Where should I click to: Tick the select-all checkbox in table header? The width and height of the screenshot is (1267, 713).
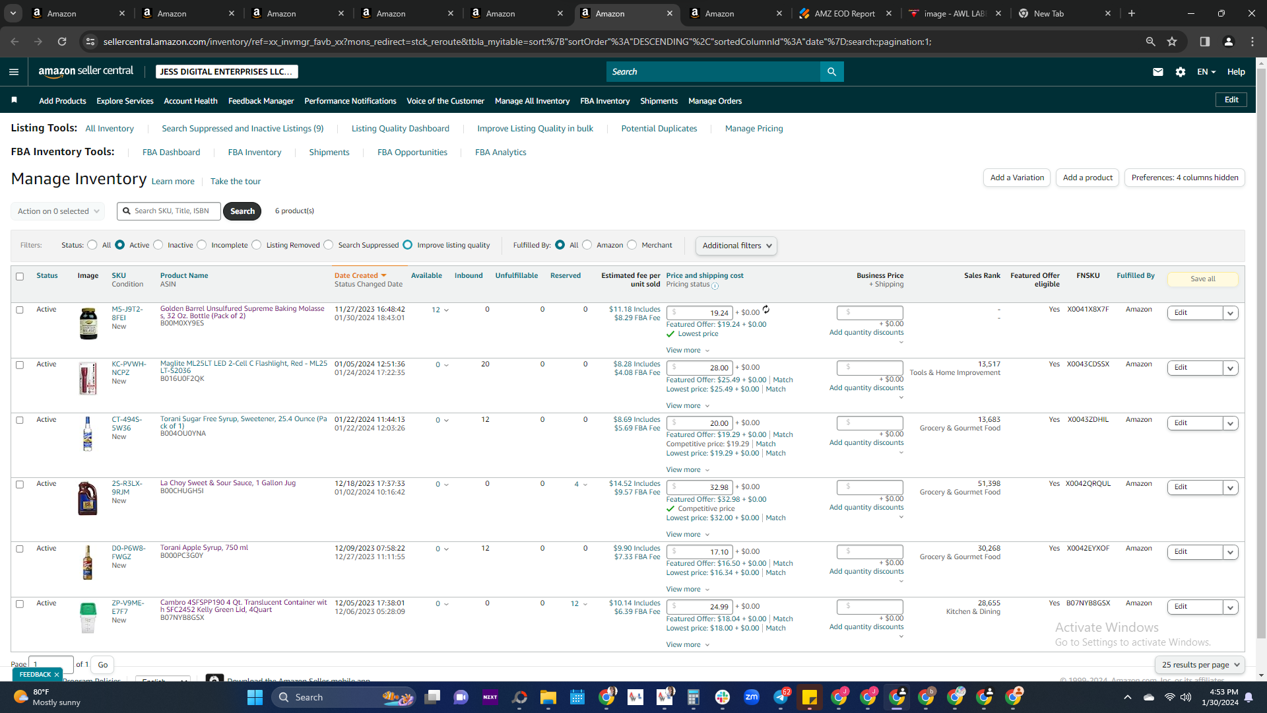coord(20,277)
